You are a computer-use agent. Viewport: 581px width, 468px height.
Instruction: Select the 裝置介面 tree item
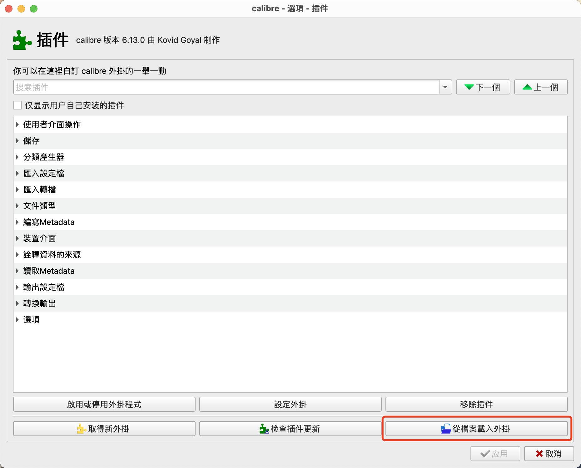coord(40,238)
